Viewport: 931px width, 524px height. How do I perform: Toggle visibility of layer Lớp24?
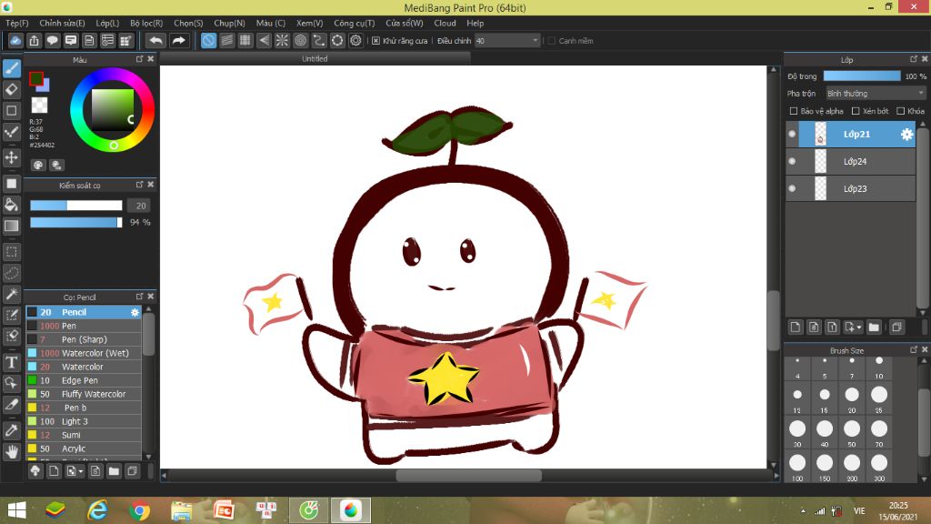click(x=792, y=161)
